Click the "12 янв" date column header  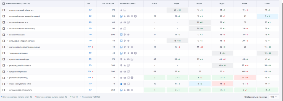point(268,4)
